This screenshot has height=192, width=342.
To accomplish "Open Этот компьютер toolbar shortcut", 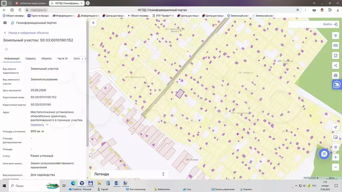I will point(136,189).
